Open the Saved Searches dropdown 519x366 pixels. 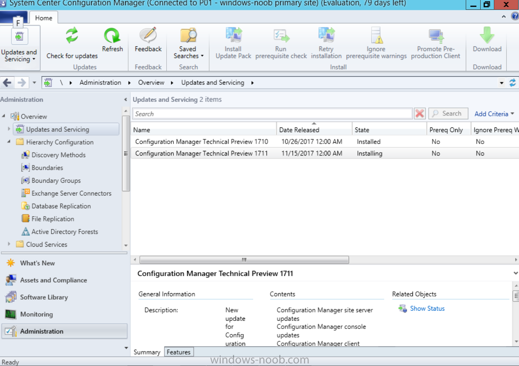[188, 43]
